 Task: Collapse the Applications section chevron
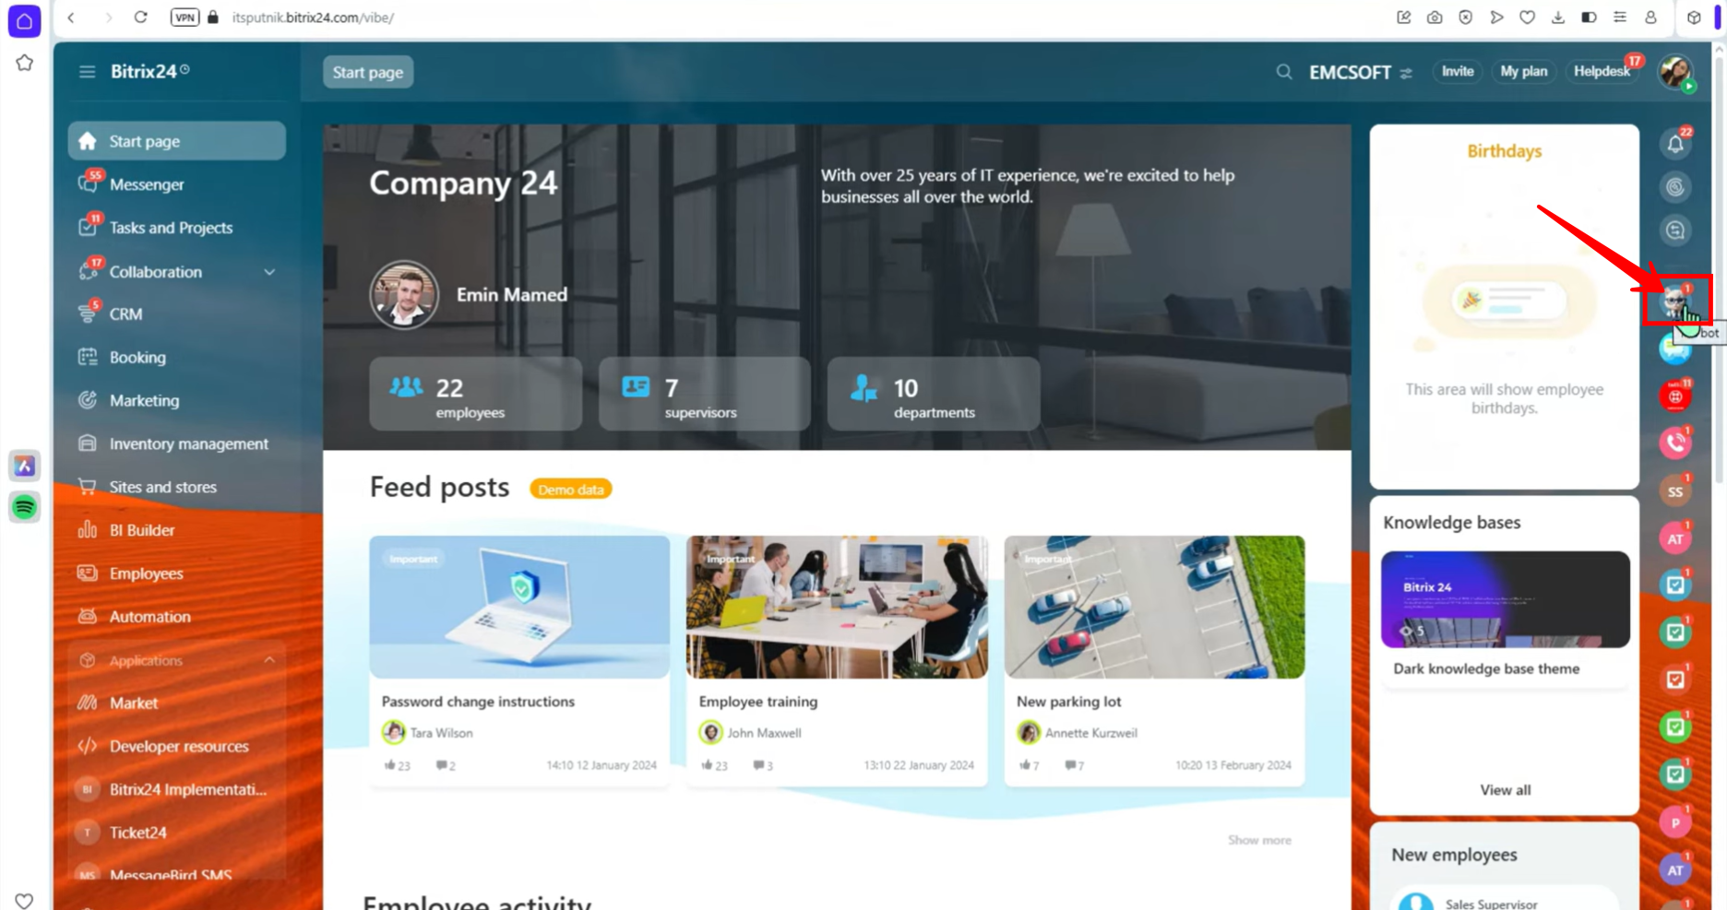point(269,660)
